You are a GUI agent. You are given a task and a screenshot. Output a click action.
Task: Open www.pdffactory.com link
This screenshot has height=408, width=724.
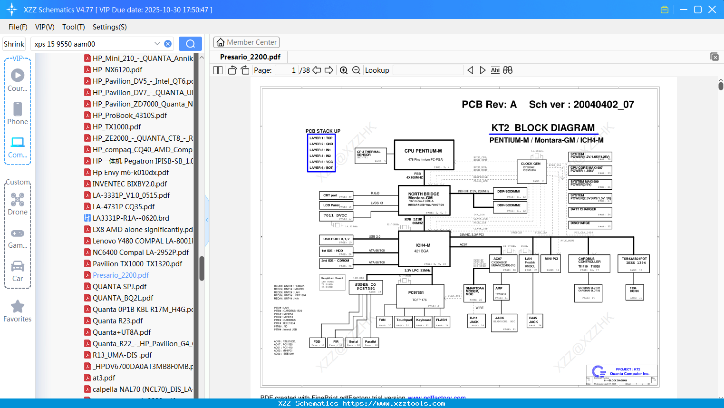click(436, 397)
